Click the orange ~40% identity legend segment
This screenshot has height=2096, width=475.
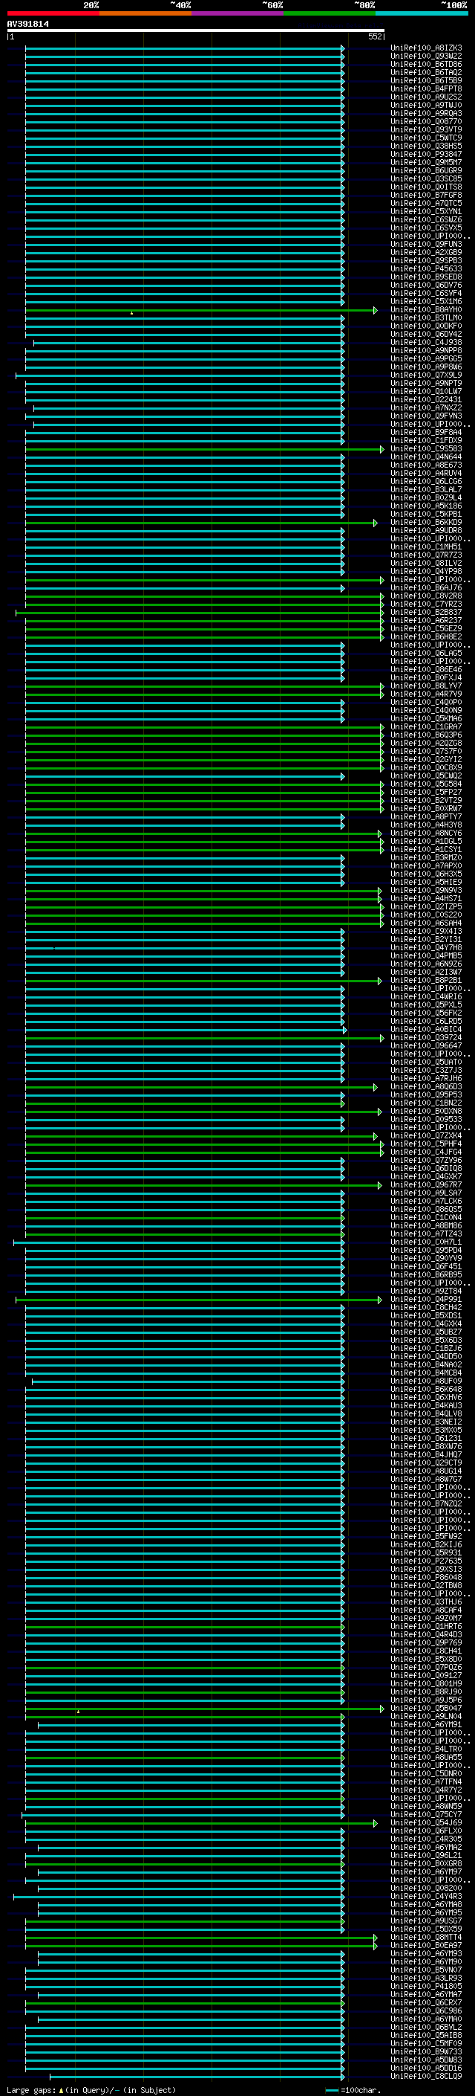click(x=145, y=13)
